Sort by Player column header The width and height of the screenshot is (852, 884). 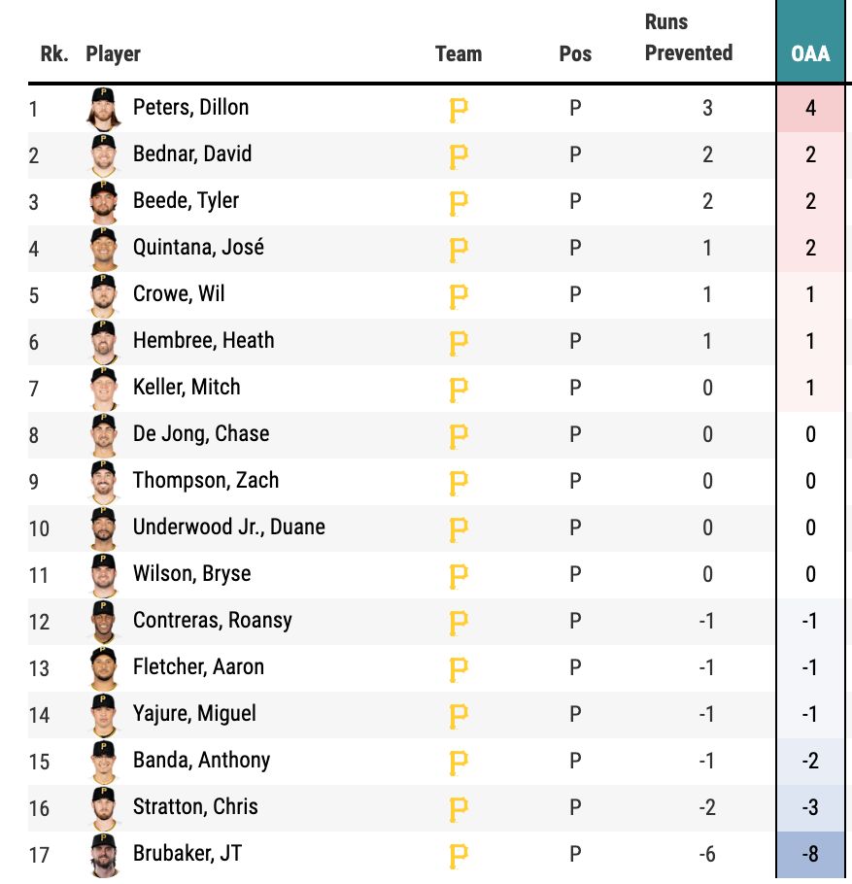[x=113, y=54]
